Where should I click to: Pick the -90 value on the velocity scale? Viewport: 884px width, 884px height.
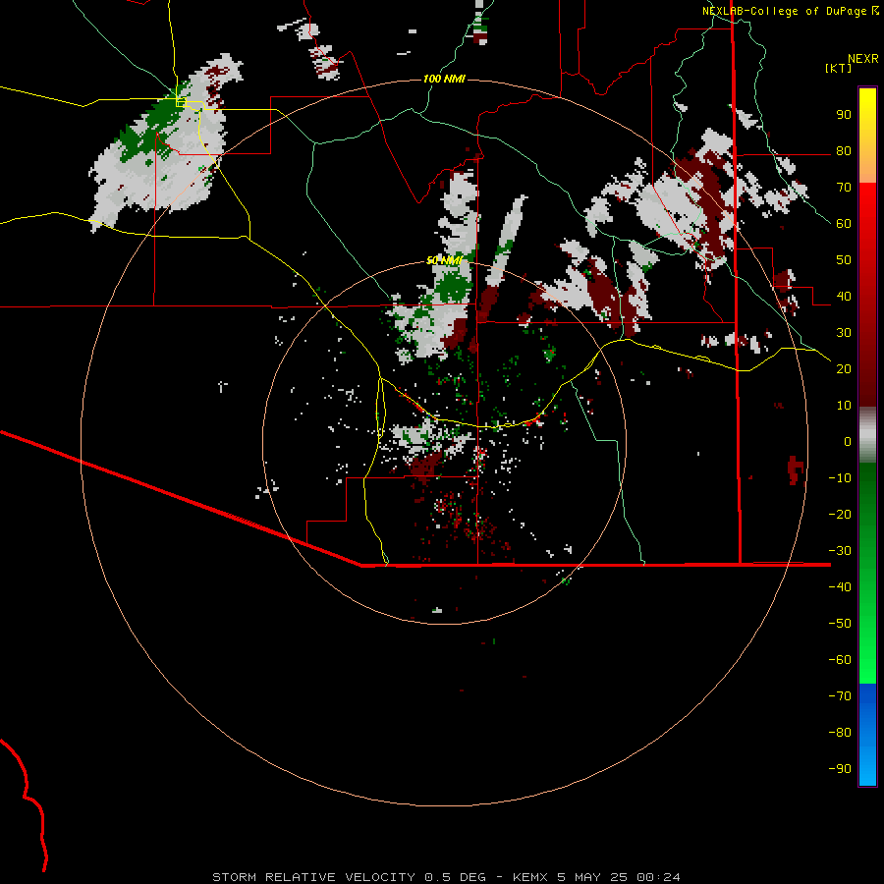click(840, 768)
